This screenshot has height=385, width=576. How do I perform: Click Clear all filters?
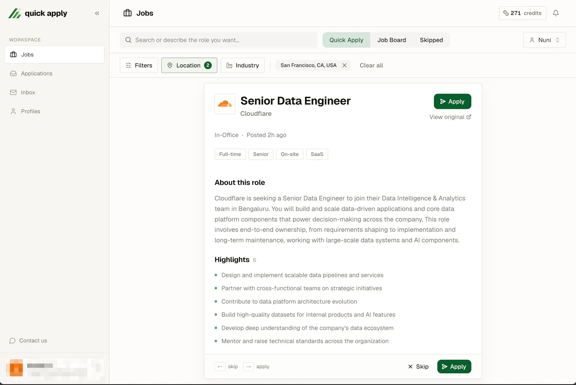371,65
